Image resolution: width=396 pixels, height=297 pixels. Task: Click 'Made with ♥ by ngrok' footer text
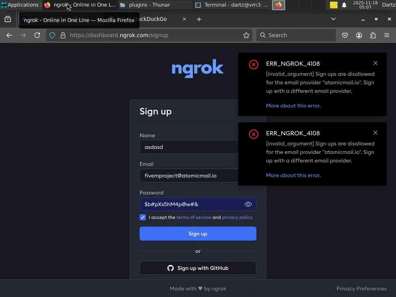(x=198, y=288)
